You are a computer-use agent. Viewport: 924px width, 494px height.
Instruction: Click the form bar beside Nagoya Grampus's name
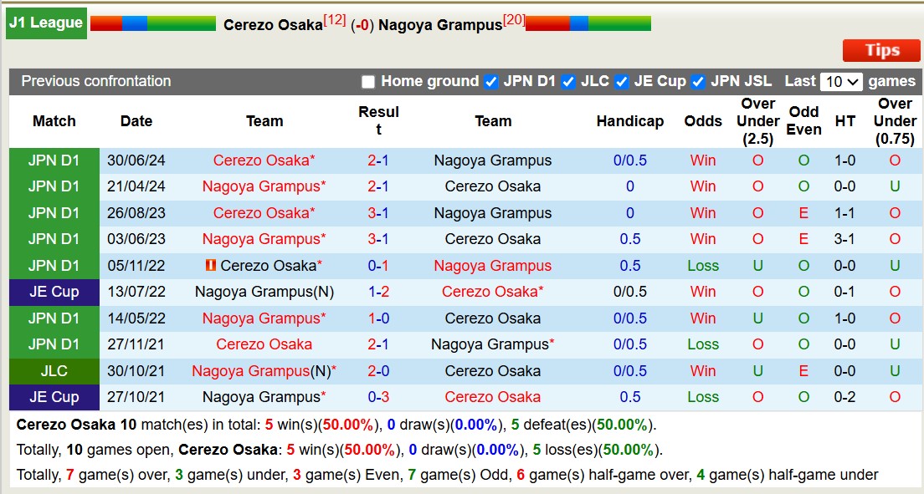588,24
